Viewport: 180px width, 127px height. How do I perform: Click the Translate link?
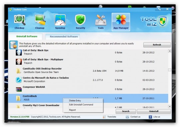112,117
